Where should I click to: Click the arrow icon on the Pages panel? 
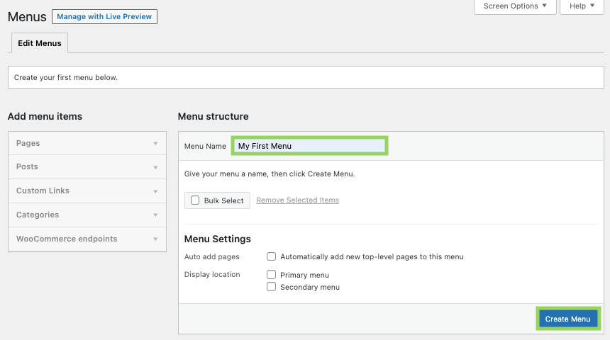pyautogui.click(x=155, y=143)
